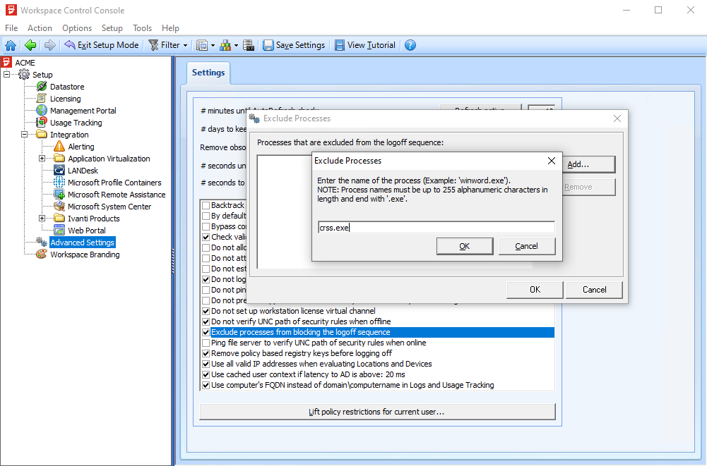Viewport: 707px width, 466px height.
Task: Open the Filter dropdown arrow
Action: [185, 46]
